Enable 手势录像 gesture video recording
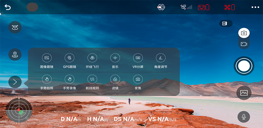The height and width of the screenshot is (128, 263). [x=69, y=79]
